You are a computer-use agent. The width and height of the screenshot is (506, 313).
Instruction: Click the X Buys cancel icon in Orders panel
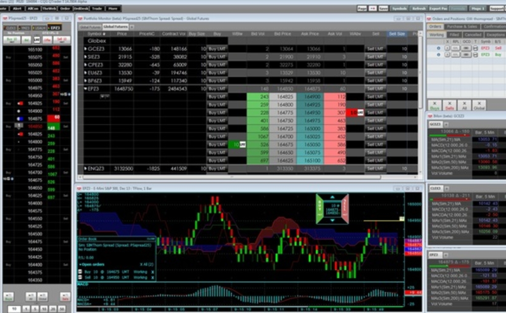[x=435, y=104]
